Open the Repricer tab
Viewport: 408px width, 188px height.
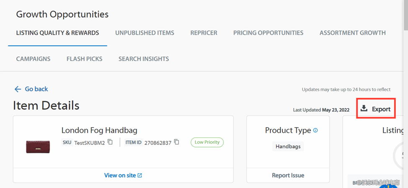click(x=204, y=33)
